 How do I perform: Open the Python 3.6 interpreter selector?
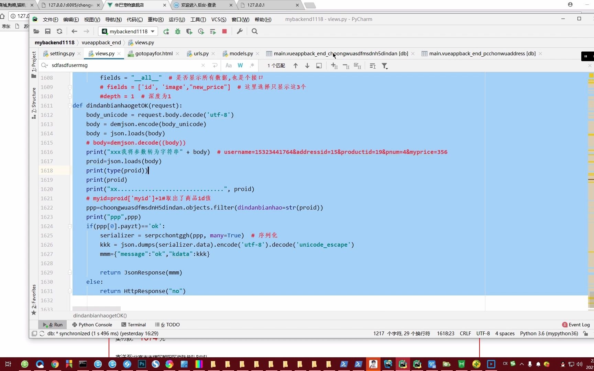pyautogui.click(x=549, y=334)
